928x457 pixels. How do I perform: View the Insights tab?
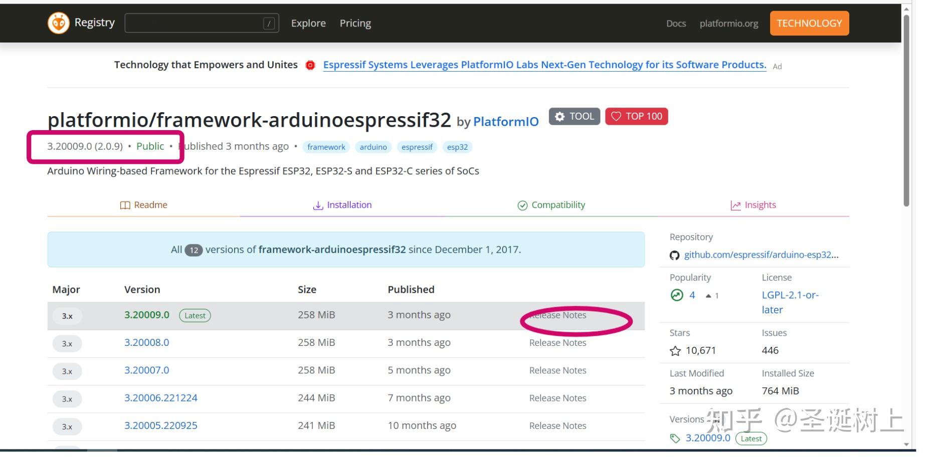pos(753,205)
